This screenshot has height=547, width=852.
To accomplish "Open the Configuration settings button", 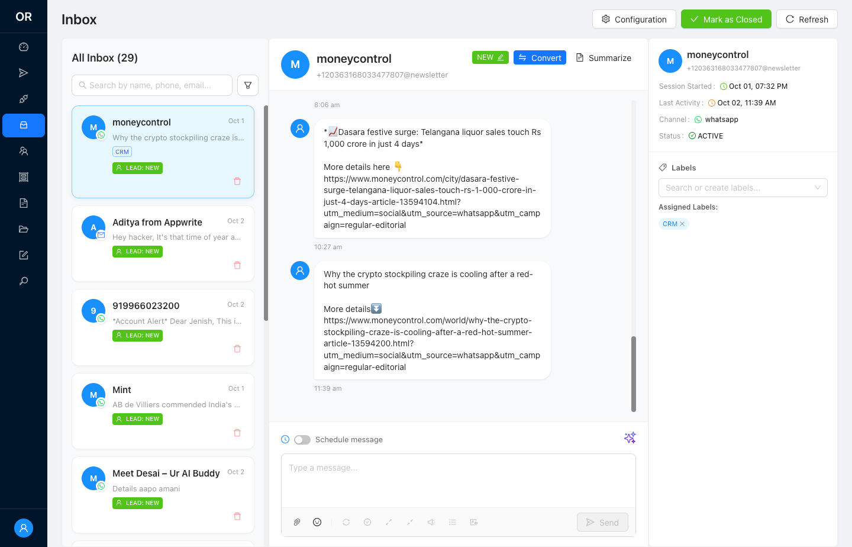I will 634,20.
